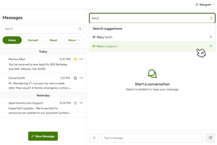Select the Unread filter tab
Screen dimensions: 217x145
33,40
